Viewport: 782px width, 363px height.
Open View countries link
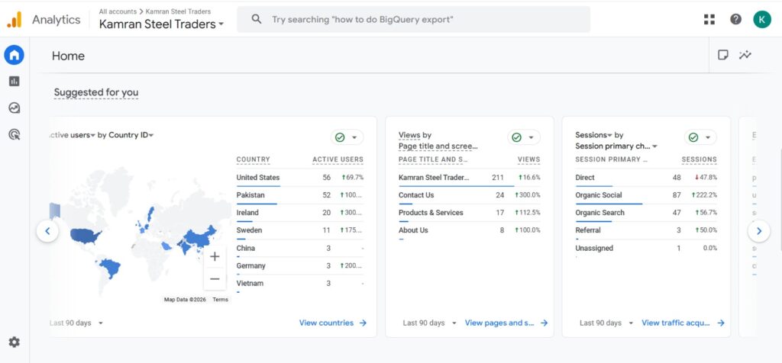tap(332, 323)
